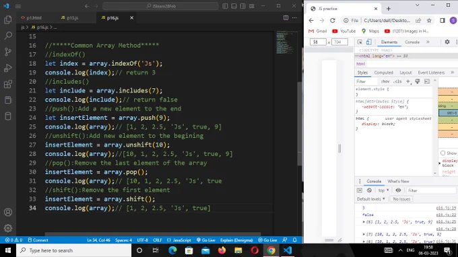Change CRLF end of line sequence
Viewport: 458px width, 257px height.
coord(158,240)
